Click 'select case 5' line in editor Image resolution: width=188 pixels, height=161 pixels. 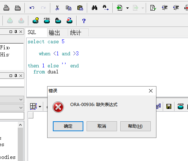46,41
